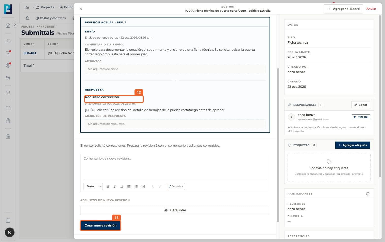Viewport: 385px width, 242px height.
Task: Click the Agregar al Board button
Action: coord(343,9)
